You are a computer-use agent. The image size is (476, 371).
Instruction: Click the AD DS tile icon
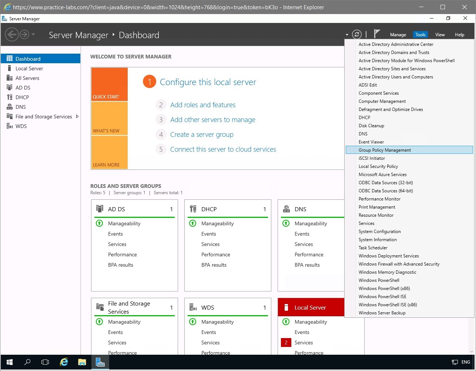pyautogui.click(x=100, y=209)
